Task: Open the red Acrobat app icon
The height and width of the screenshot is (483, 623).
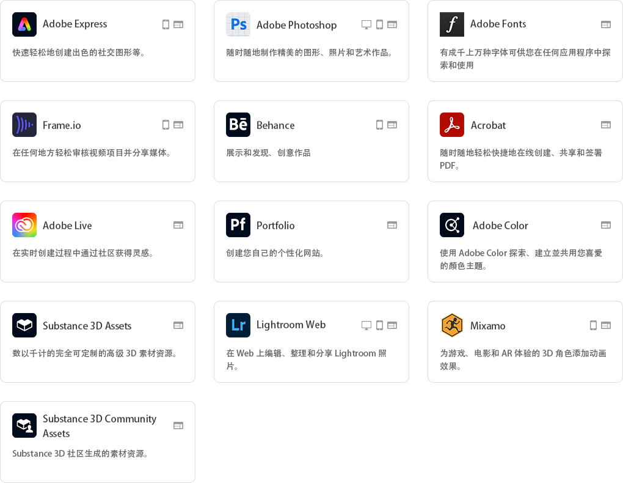Action: pos(452,125)
